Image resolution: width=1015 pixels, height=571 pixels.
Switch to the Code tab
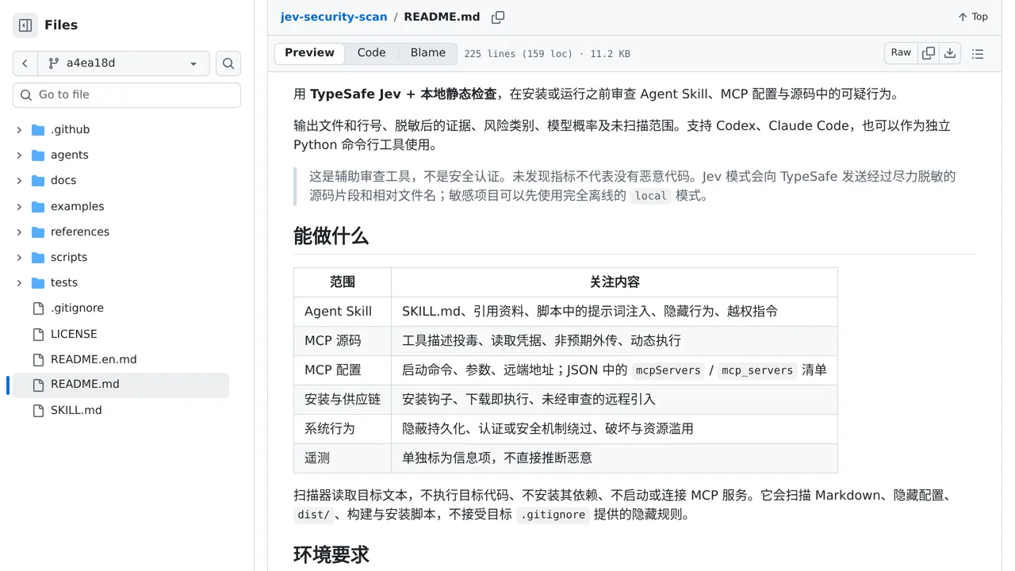pyautogui.click(x=371, y=53)
